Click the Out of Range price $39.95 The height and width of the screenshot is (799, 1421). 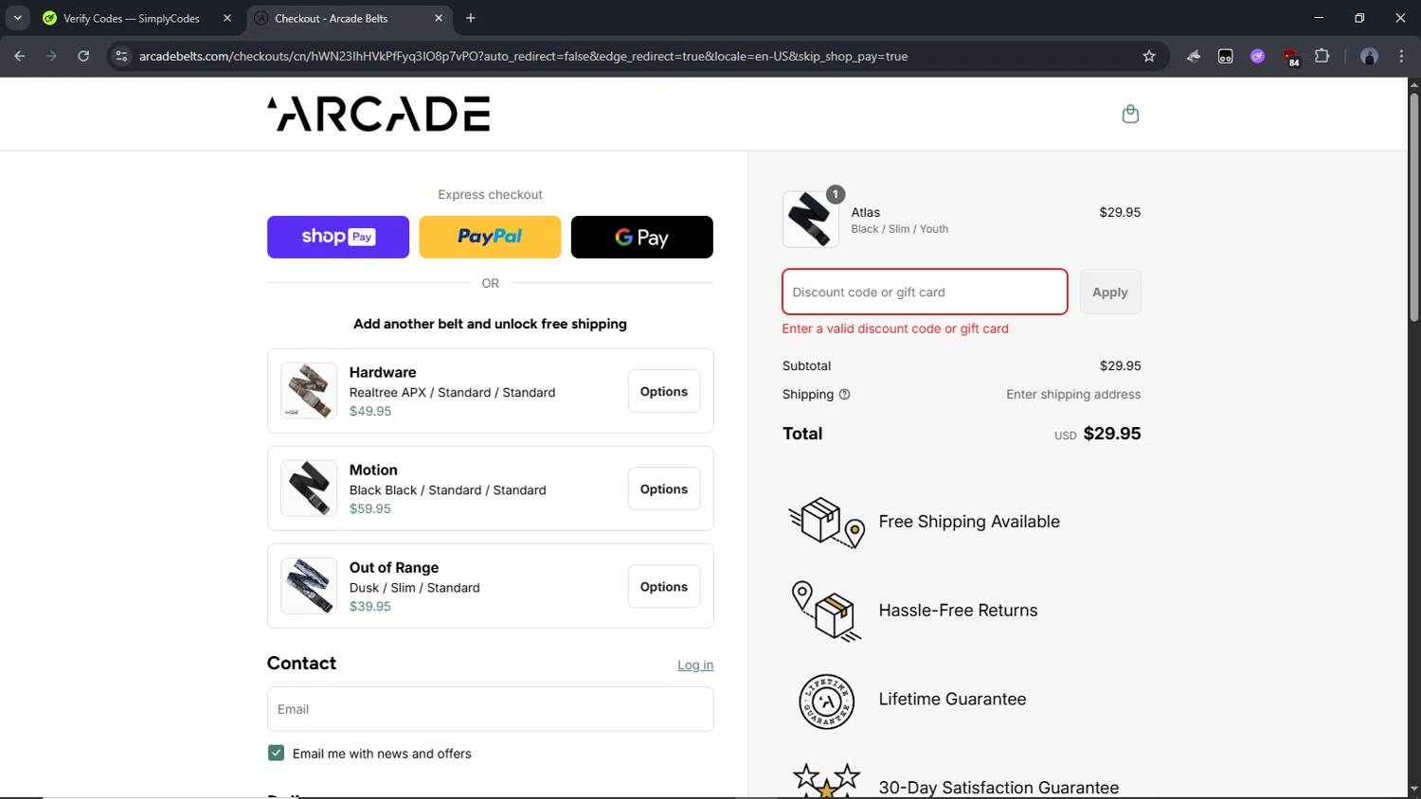point(370,606)
